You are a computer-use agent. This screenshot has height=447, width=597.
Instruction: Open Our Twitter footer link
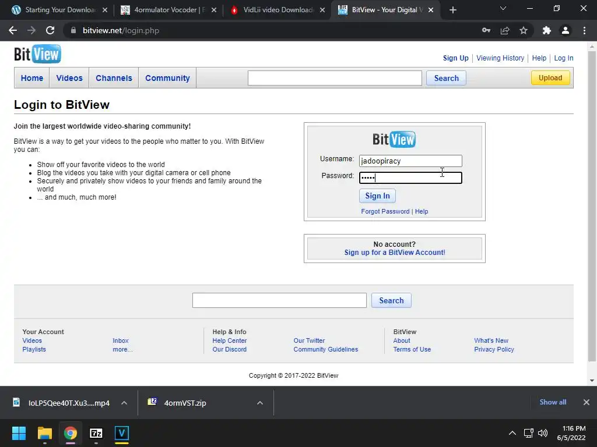point(309,340)
